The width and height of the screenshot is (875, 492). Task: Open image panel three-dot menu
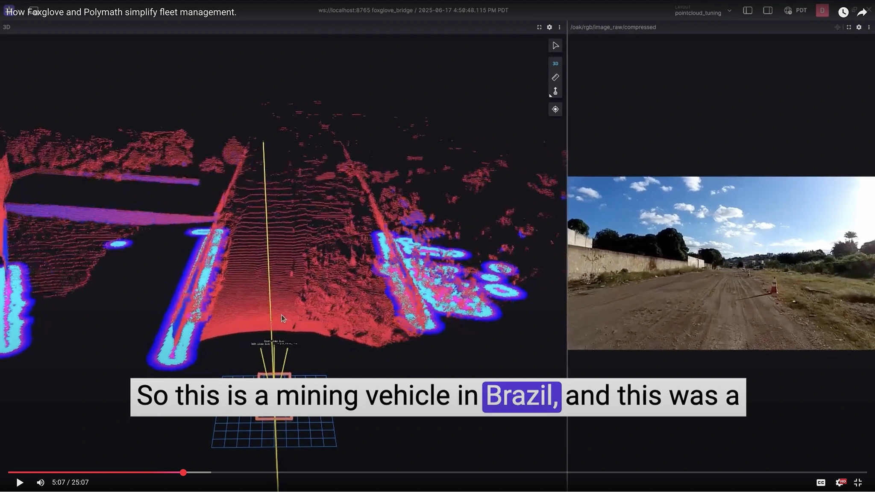click(x=869, y=27)
